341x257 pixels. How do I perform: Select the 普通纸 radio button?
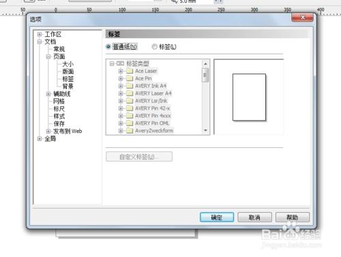[x=108, y=47]
